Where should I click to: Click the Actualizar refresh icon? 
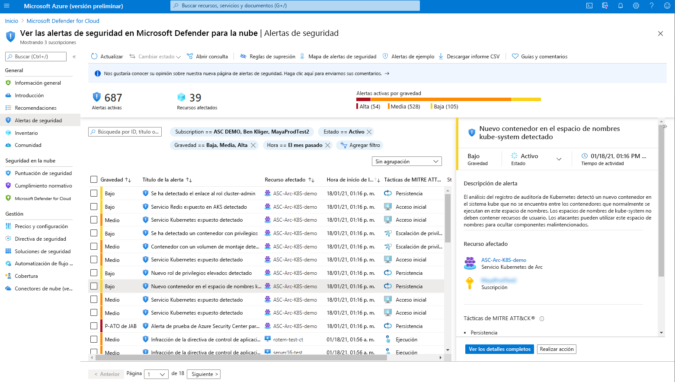click(x=94, y=57)
